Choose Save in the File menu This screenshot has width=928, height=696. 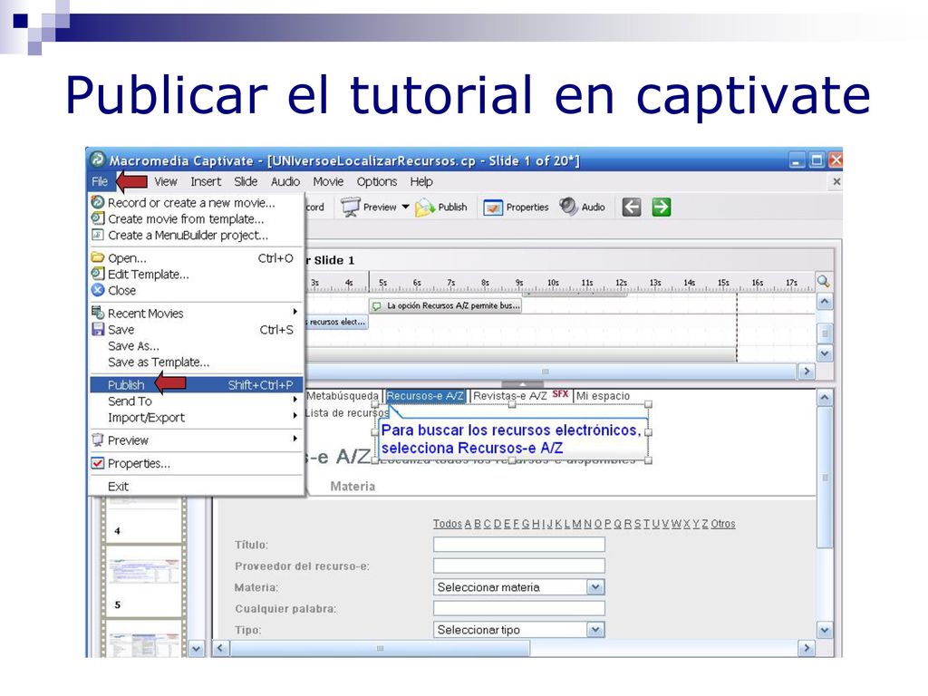click(x=197, y=330)
